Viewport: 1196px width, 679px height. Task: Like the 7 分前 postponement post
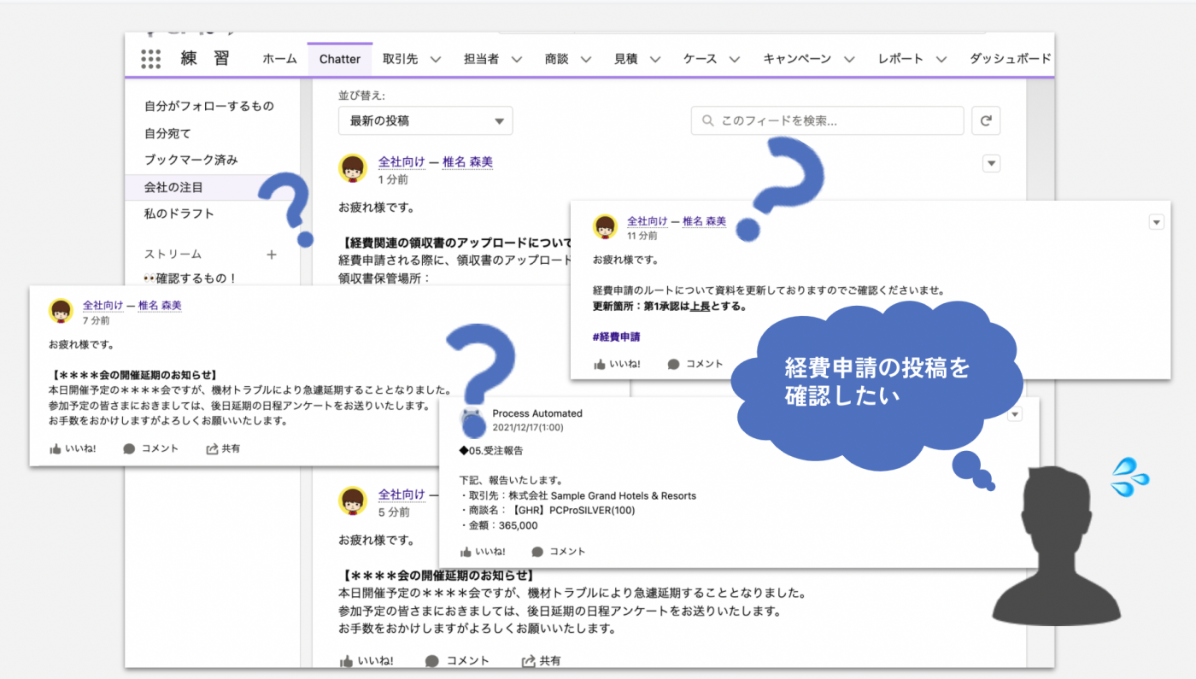73,448
